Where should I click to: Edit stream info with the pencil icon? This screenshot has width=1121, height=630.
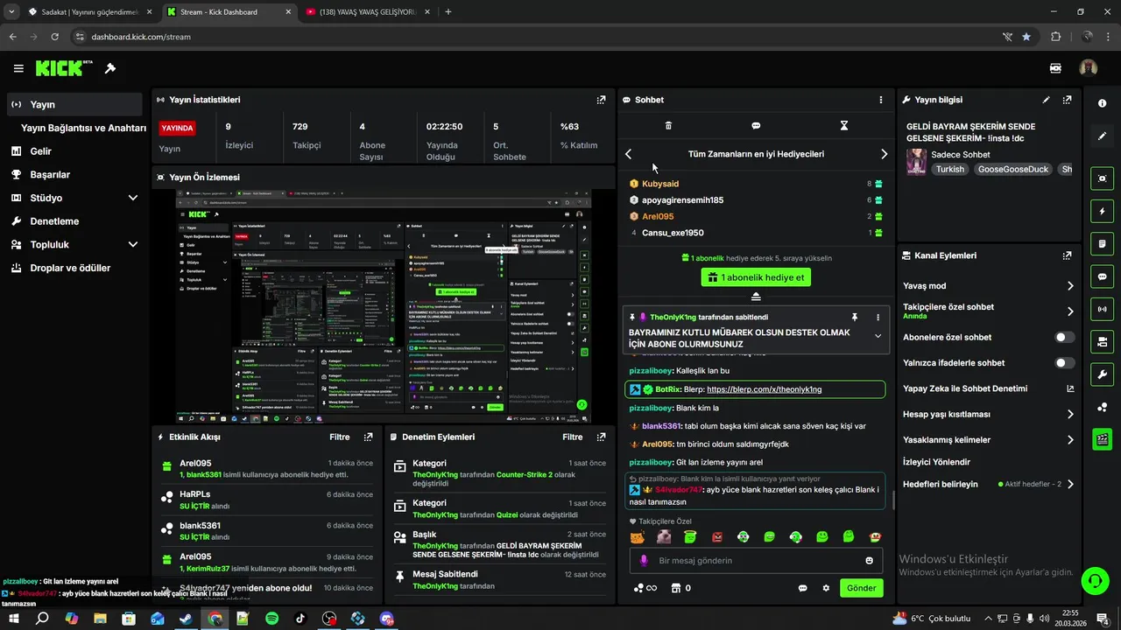pyautogui.click(x=1046, y=100)
